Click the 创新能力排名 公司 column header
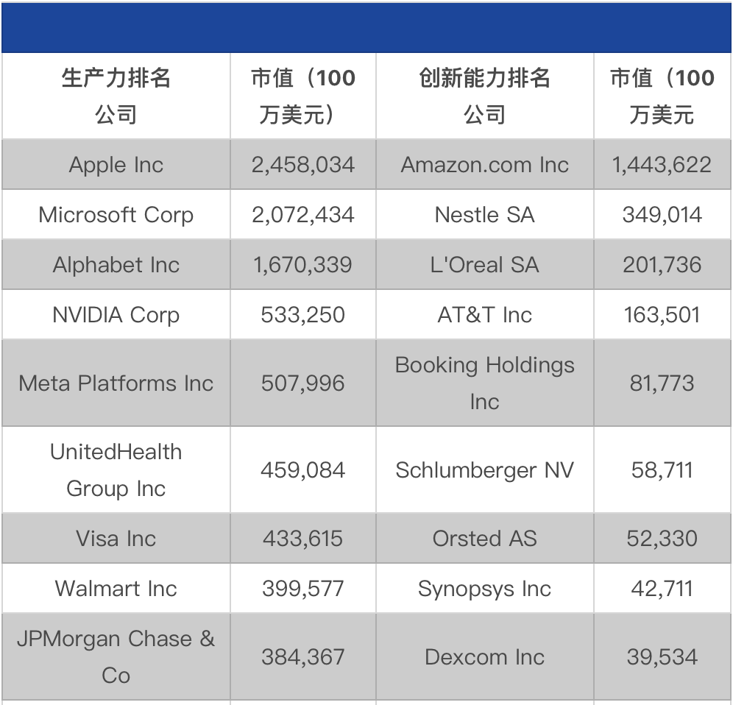Image resolution: width=733 pixels, height=705 pixels. (485, 96)
